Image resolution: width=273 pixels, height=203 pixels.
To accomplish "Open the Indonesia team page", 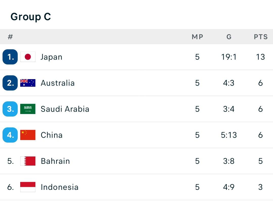I will coord(60,187).
